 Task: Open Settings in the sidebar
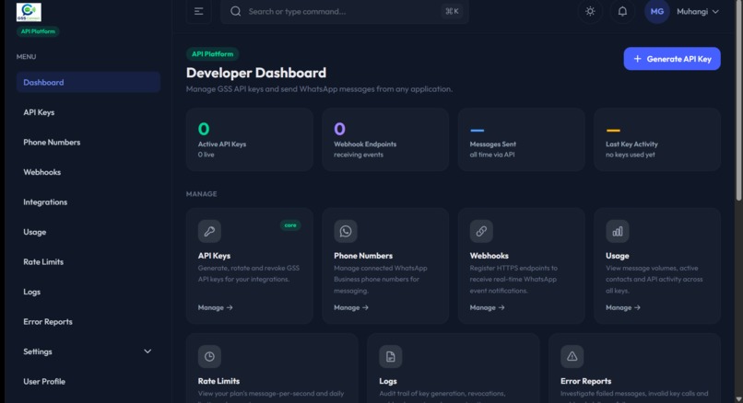click(x=88, y=351)
